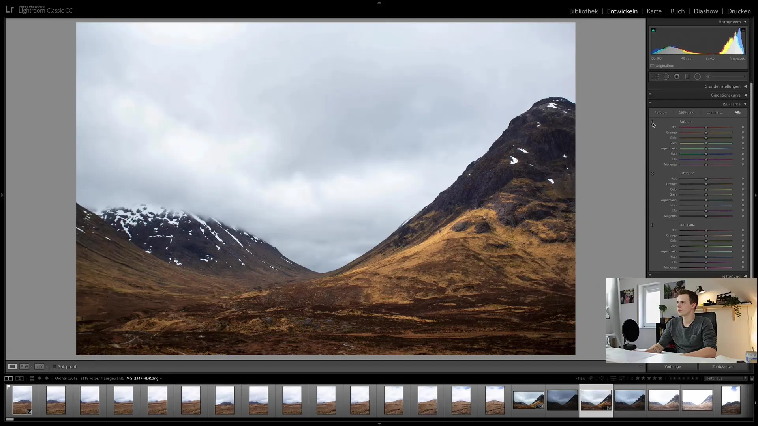The height and width of the screenshot is (426, 758).
Task: Open the Filter aus dropdown
Action: (726, 378)
